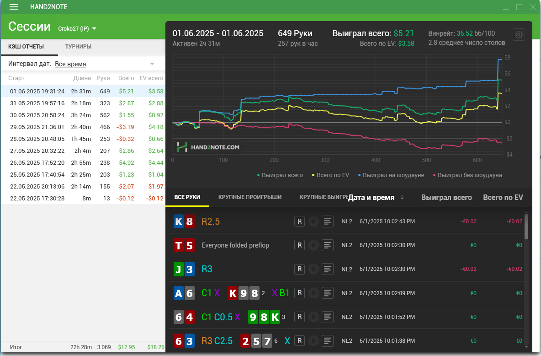Sort sessions by Старт column
This screenshot has height=356, width=541.
coord(16,78)
